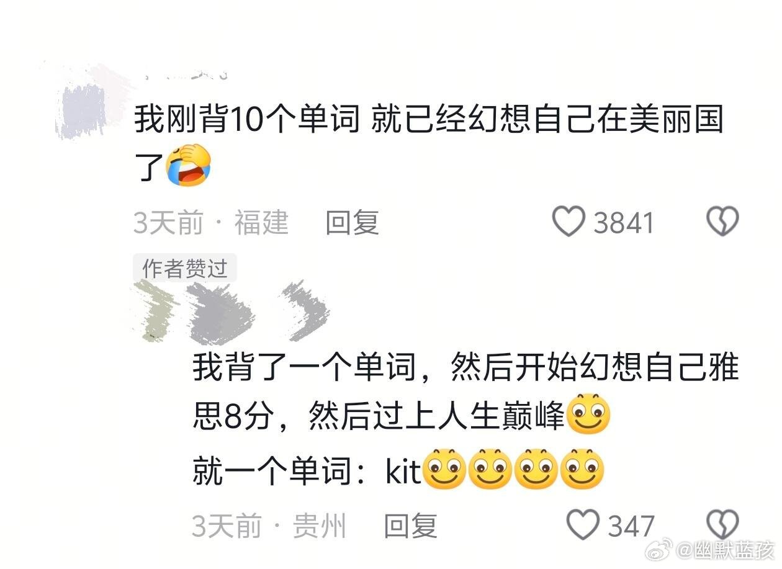Click 回复 under the Fujian comment
The image size is (782, 569).
(352, 222)
